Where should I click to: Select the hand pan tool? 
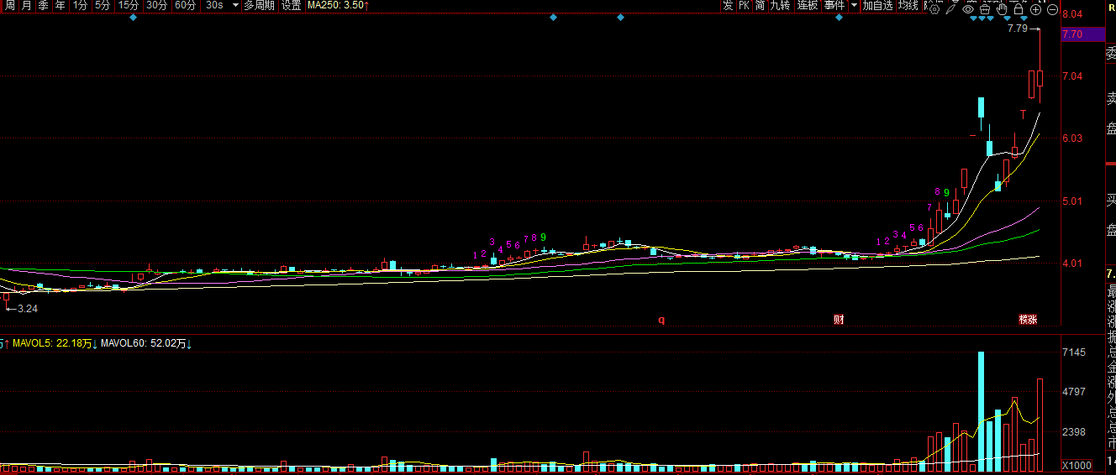[1002, 9]
